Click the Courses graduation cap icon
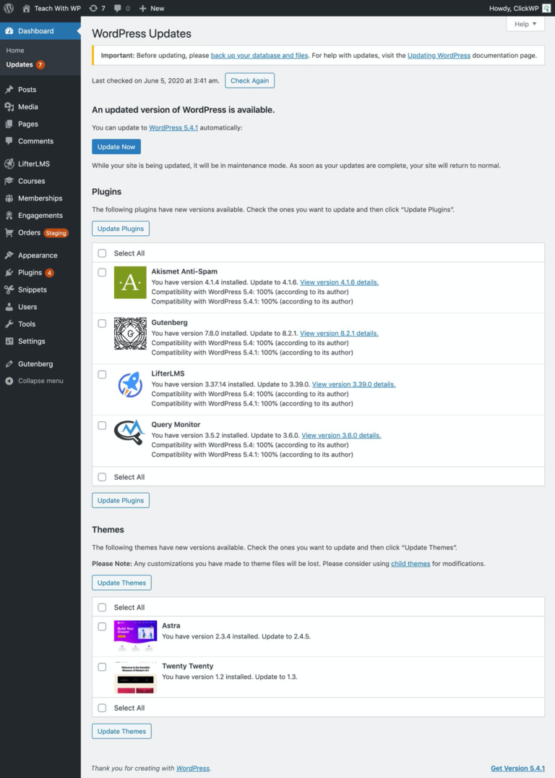The width and height of the screenshot is (555, 778). [x=9, y=181]
